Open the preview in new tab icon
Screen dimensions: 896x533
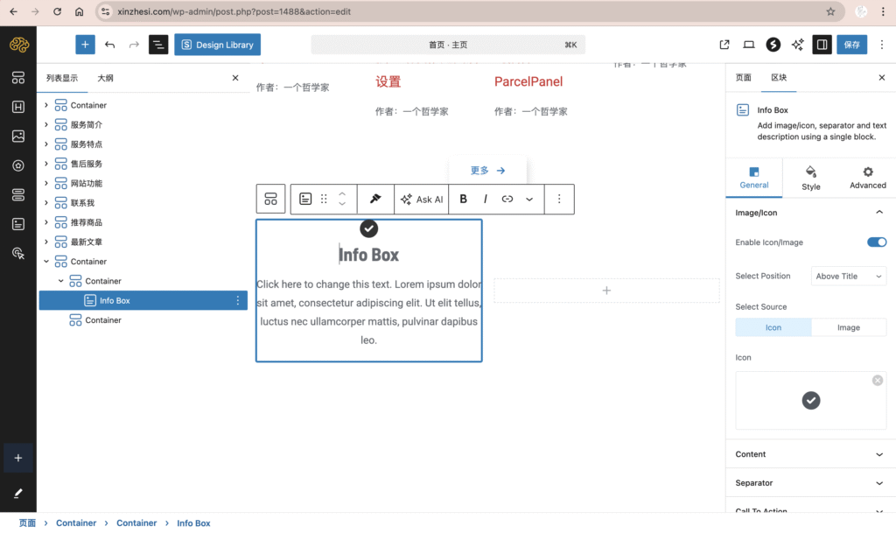click(x=724, y=45)
